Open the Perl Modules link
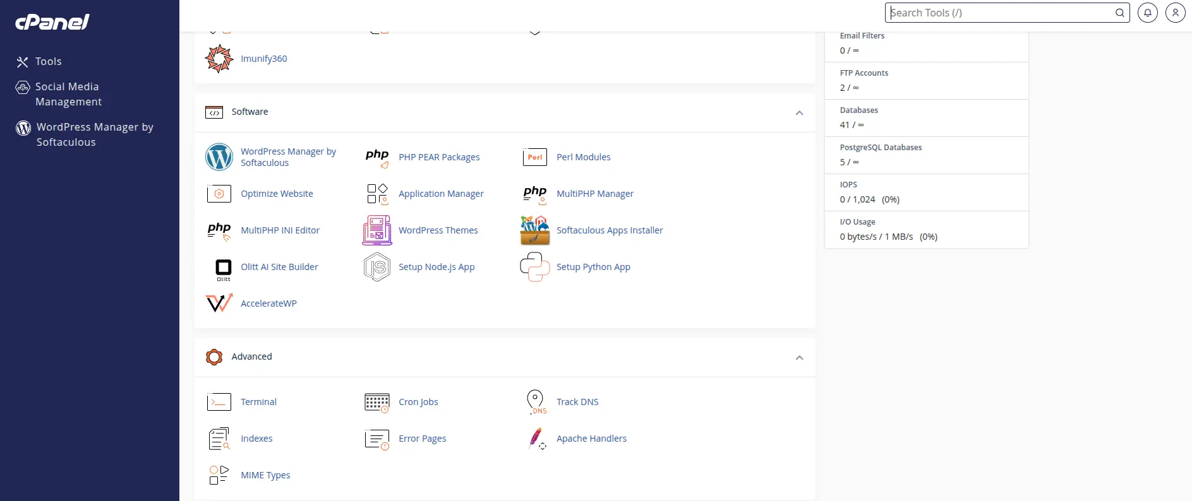1192x501 pixels. coord(583,157)
